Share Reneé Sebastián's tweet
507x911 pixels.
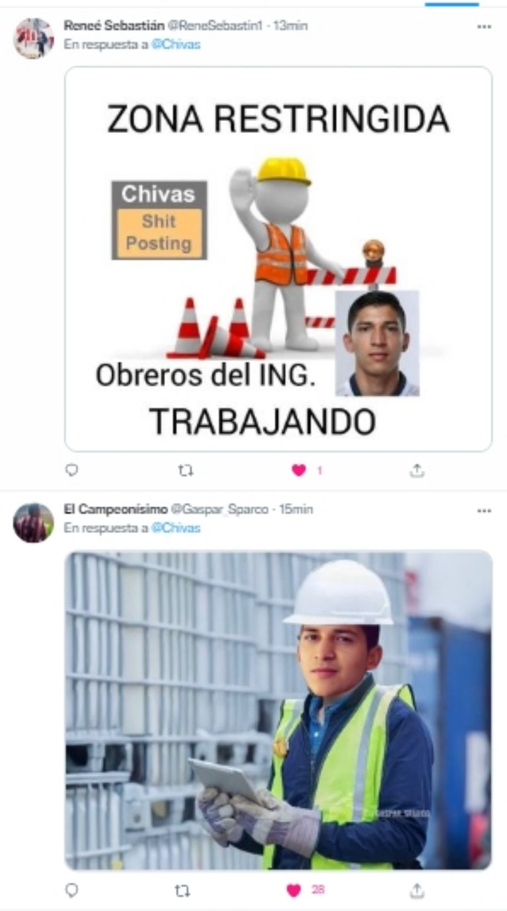tap(417, 470)
